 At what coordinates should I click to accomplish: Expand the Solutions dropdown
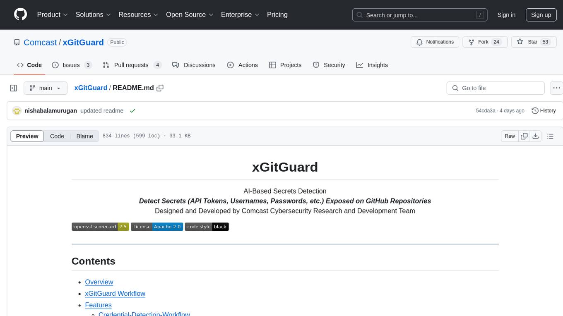(x=93, y=14)
